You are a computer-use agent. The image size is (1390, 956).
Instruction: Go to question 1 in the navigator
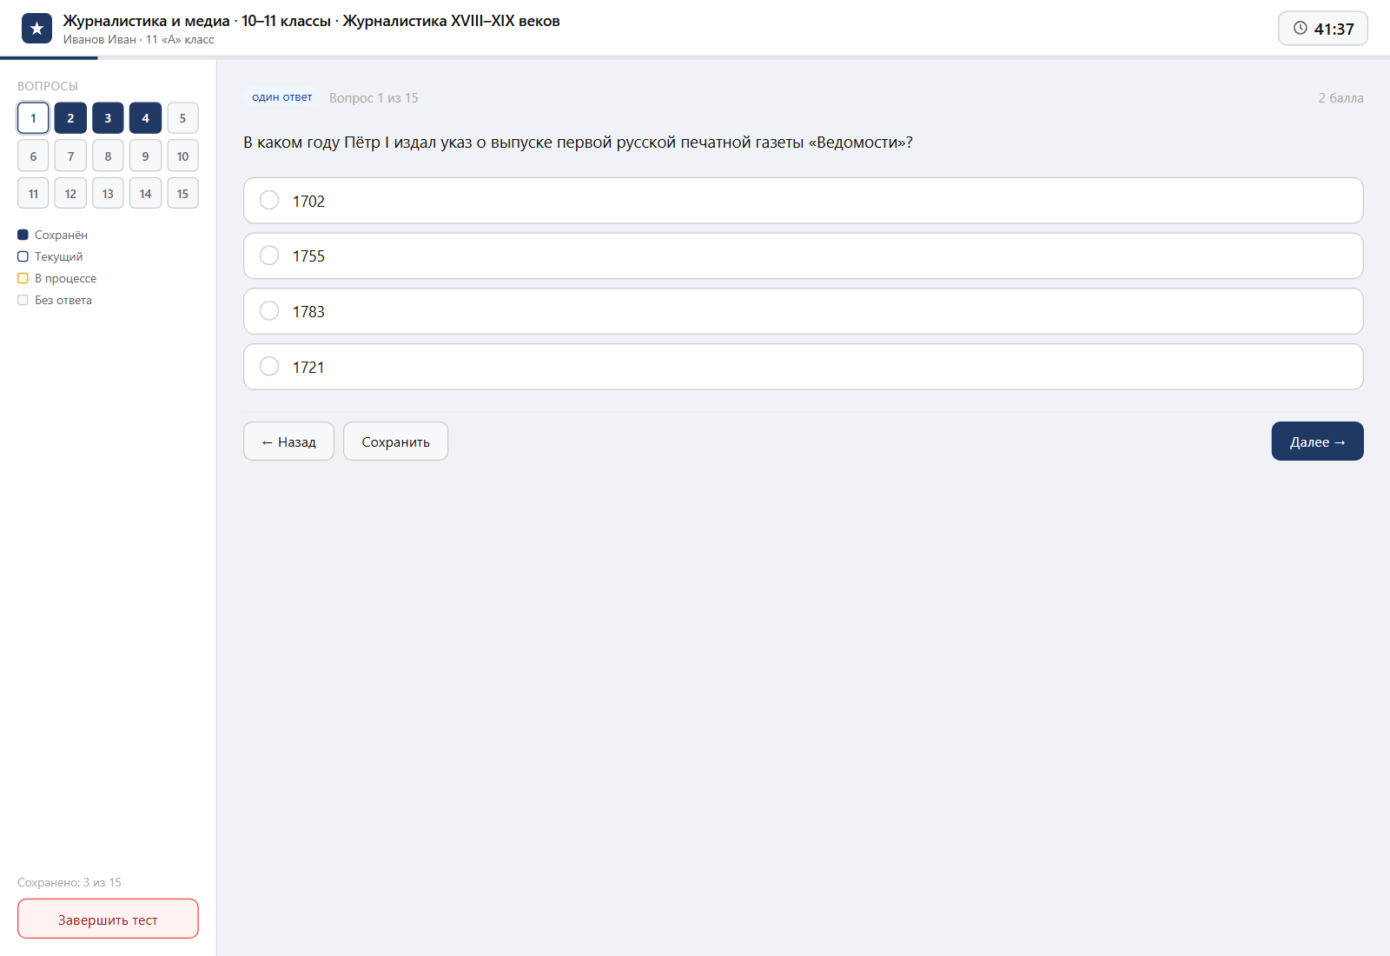pos(33,118)
